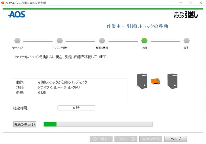
Task: Close the ファイナルパソコン引越し window
Action: pyautogui.click(x=201, y=3)
